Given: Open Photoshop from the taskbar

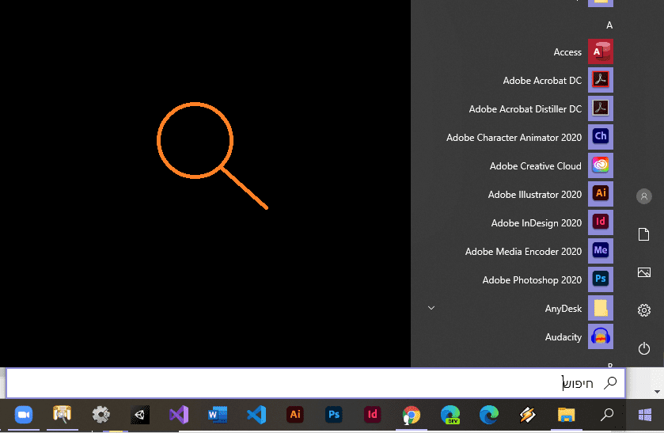Looking at the screenshot, I should point(334,414).
